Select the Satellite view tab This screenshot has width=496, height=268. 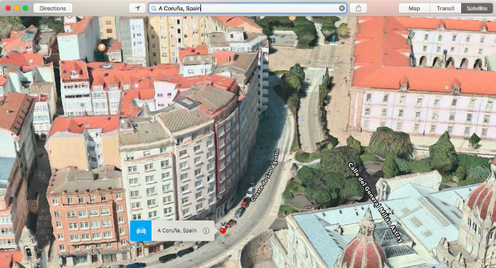point(477,8)
